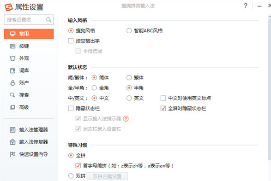Image resolution: width=271 pixels, height=181 pixels.
Task: Uncheck 全屏时隐藏状态栏 checkbox
Action: click(163, 108)
